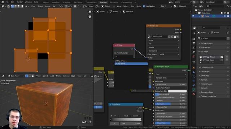Open sRGB color space dropdown

169,54
